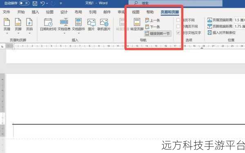The image size is (245, 153).
Task: Switch to the 绘图 Draw tab
Action: 50,12
